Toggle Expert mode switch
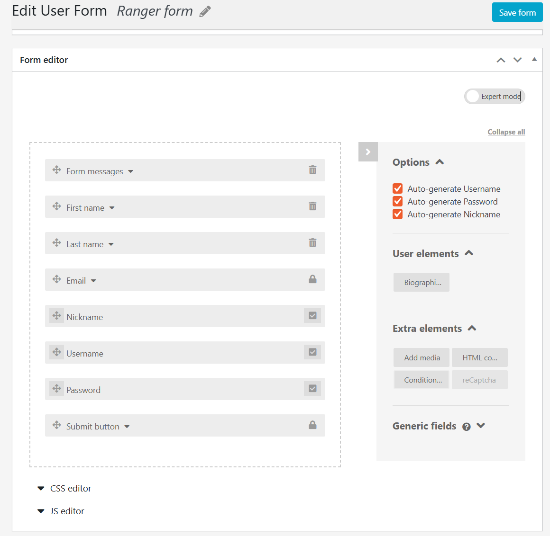The width and height of the screenshot is (550, 536). coord(494,96)
